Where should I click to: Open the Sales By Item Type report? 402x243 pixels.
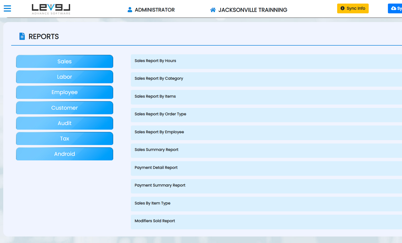point(266,203)
